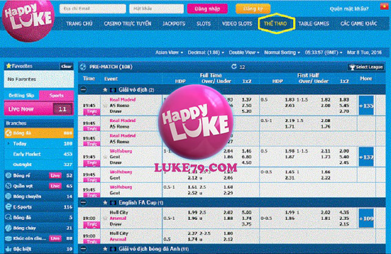Open VIDEO SLOTS menu item
This screenshot has width=391, height=254.
(237, 24)
